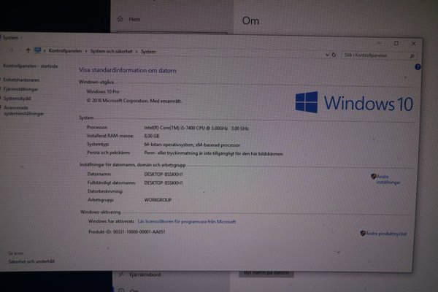Click the blue help question mark icon
Screen dimensions: 438x292
click(x=417, y=66)
